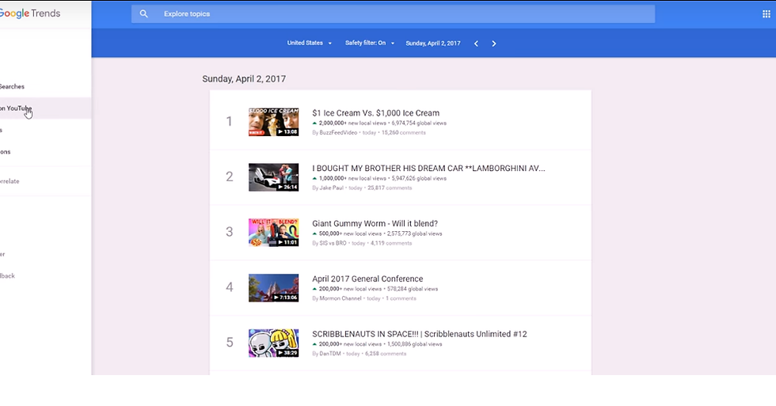
Task: Click the 1,000,000+ new local views text
Action: coord(352,179)
